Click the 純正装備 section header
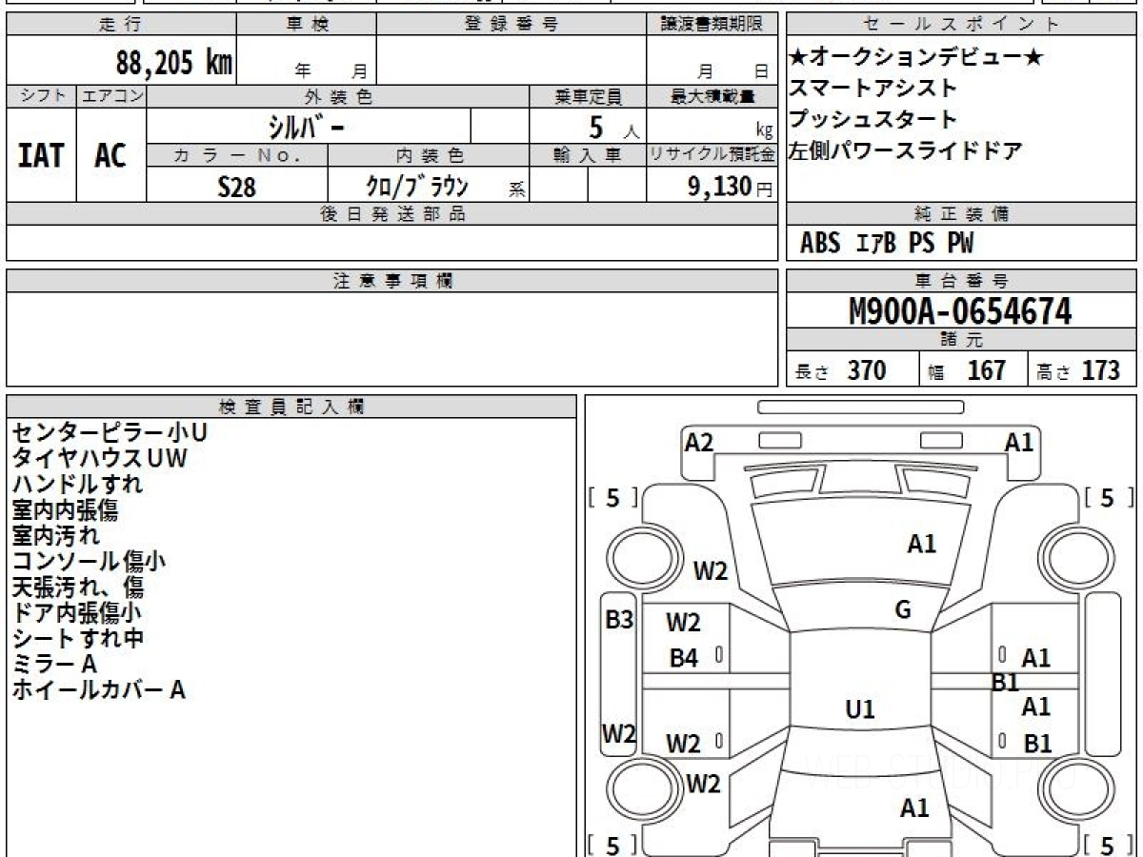Screen dimensions: 1143x857 coord(961,214)
